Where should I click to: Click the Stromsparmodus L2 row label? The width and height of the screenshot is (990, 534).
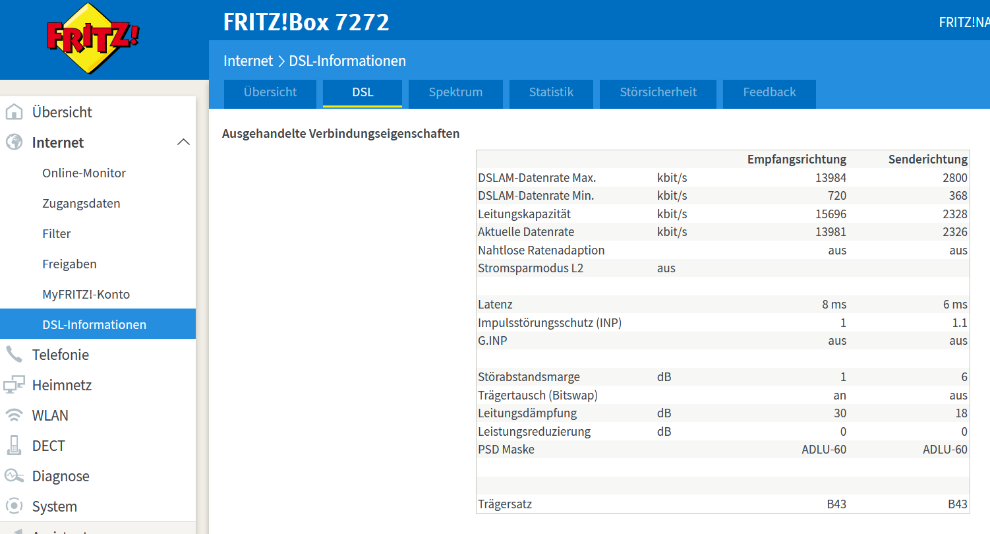(x=531, y=268)
